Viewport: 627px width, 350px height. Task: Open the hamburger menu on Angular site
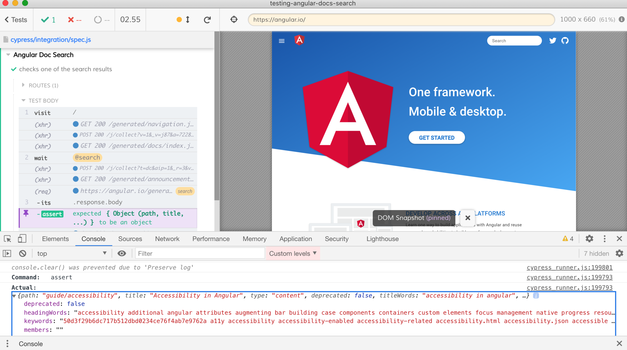(282, 41)
